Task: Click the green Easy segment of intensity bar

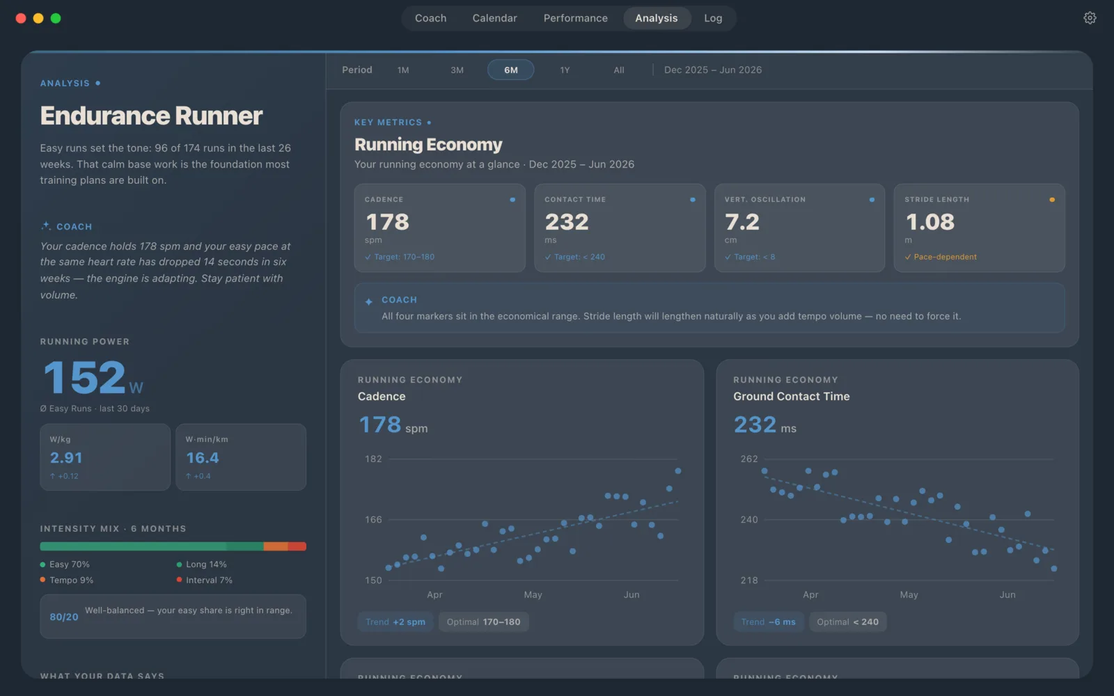Action: [x=133, y=546]
